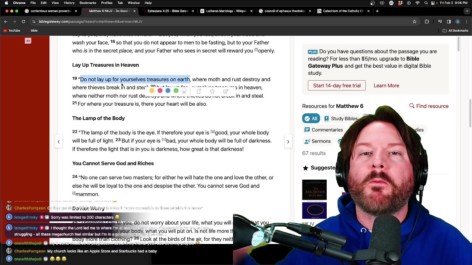Image resolution: width=472 pixels, height=265 pixels.
Task: Switch to Ephesians 4:25 Bible Gateway tab
Action: pyautogui.click(x=167, y=11)
